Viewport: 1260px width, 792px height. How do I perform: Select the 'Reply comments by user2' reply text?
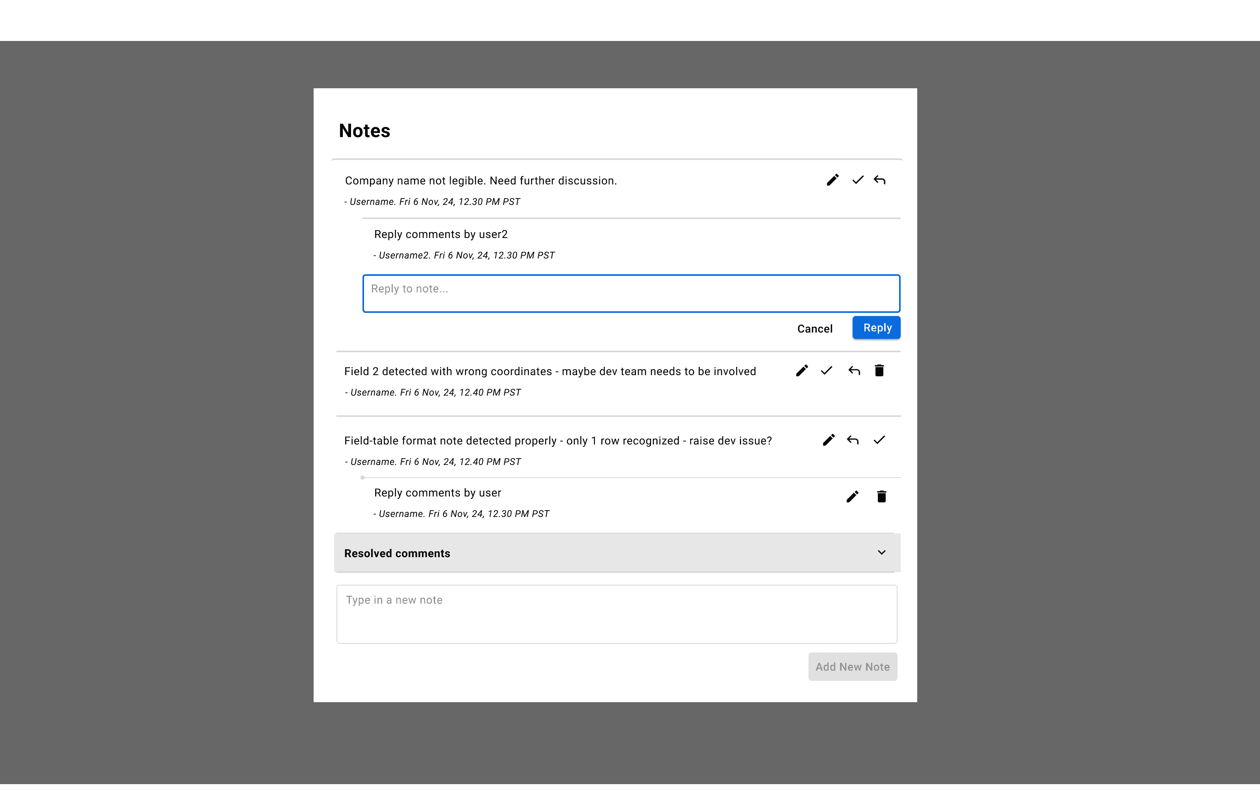pyautogui.click(x=440, y=234)
